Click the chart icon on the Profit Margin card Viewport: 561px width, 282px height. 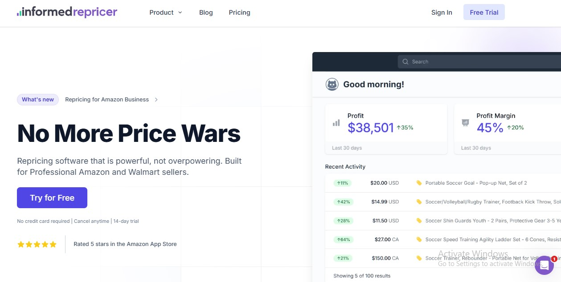point(465,123)
